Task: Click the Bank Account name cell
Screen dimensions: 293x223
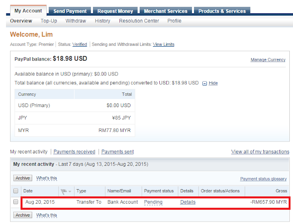Action: click(123, 202)
